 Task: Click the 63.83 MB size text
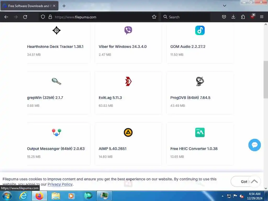point(106,106)
